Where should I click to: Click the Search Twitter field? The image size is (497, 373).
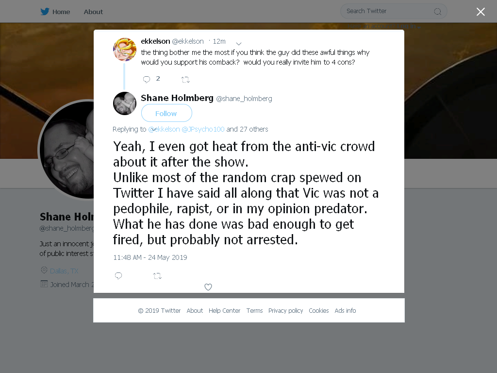393,12
